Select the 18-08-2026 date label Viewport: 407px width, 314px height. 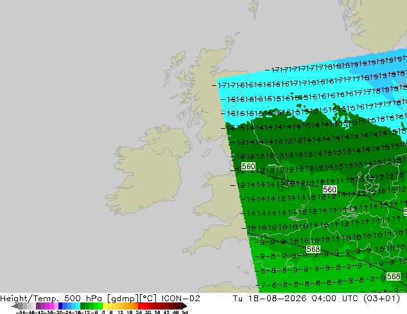(x=277, y=299)
